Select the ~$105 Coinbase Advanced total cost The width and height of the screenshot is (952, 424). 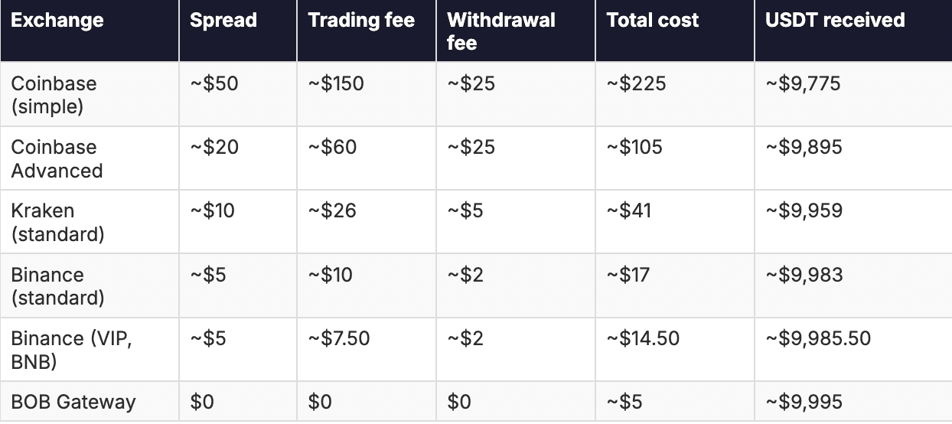pos(635,147)
